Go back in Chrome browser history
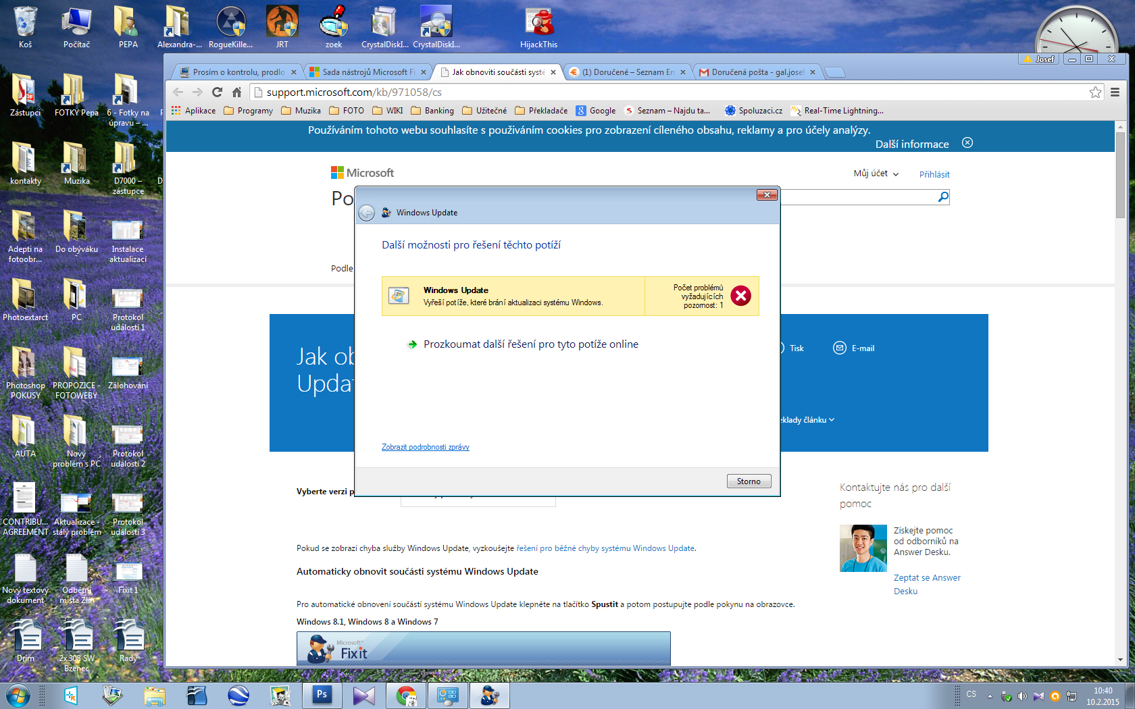 tap(178, 93)
